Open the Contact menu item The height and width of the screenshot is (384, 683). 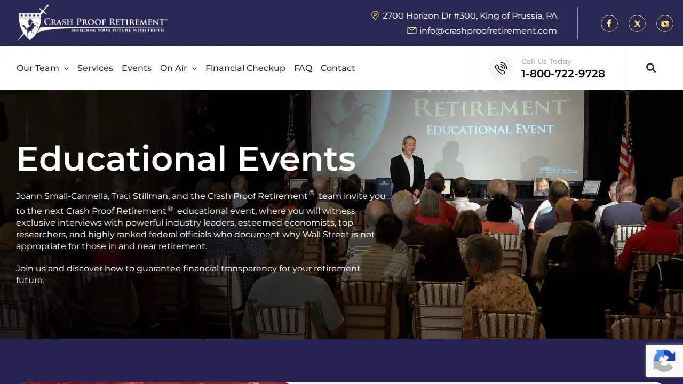(x=338, y=68)
